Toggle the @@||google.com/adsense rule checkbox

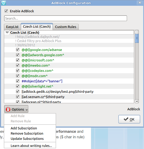click(18, 50)
